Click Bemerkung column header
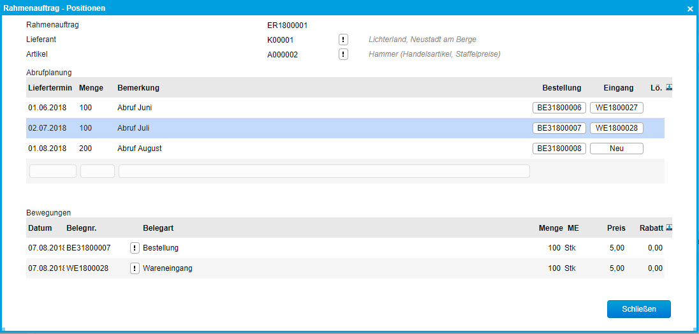The width and height of the screenshot is (699, 334). [x=138, y=88]
